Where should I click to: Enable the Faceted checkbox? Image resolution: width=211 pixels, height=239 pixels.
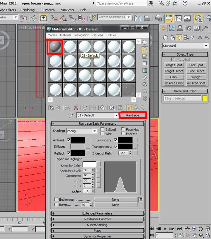(123, 133)
